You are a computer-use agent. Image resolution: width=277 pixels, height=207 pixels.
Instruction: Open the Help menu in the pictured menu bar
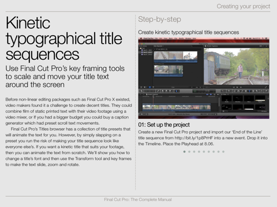194,39
